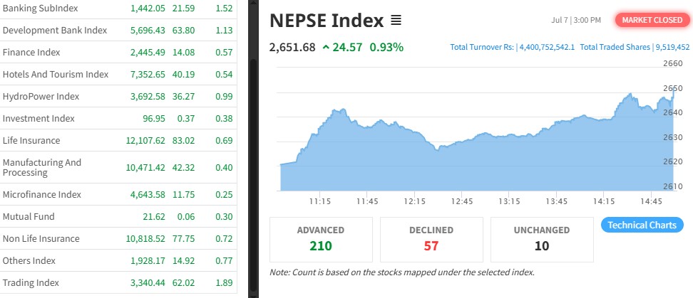Click the ADVANCED 210 count box
Image resolution: width=693 pixels, height=298 pixels.
pos(321,240)
